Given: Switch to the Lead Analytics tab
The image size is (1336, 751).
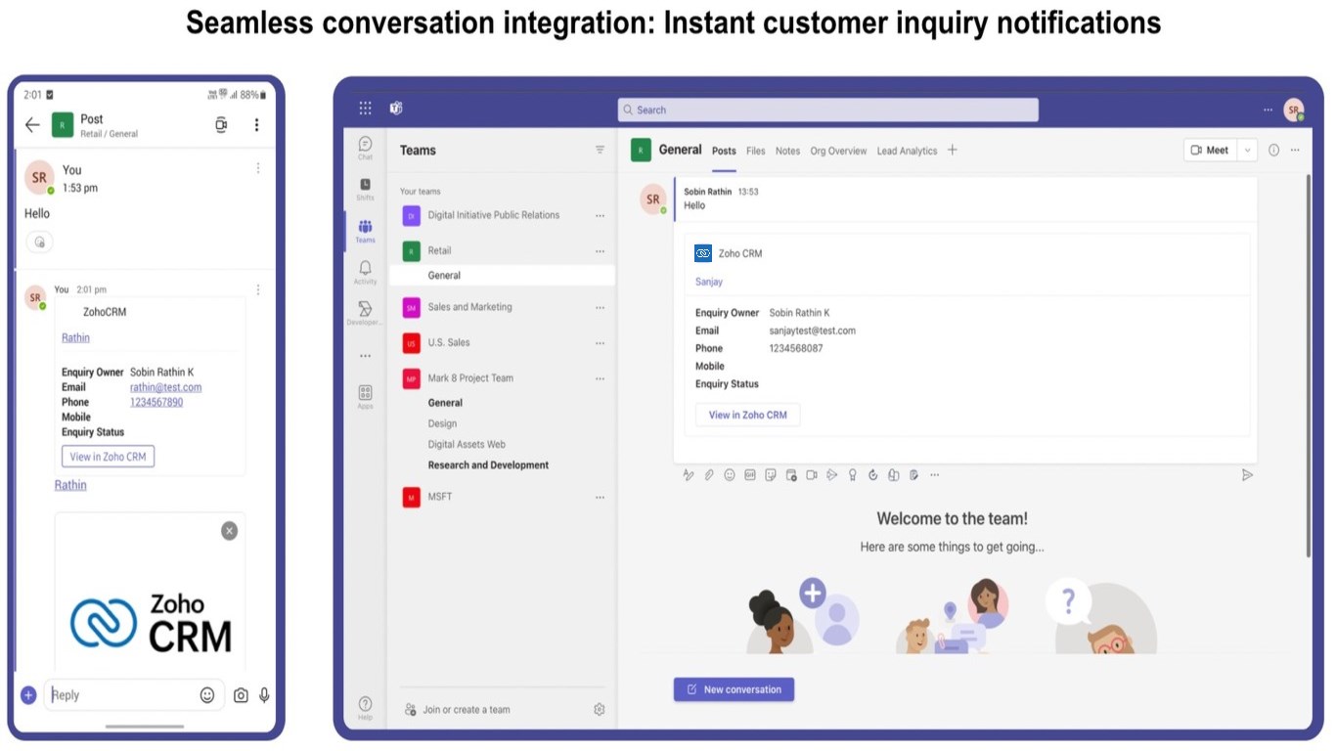Looking at the screenshot, I should pyautogui.click(x=907, y=151).
